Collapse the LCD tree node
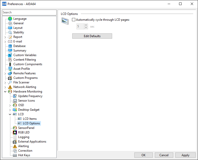Viewport: 198px width, 160px height. pos(10,114)
